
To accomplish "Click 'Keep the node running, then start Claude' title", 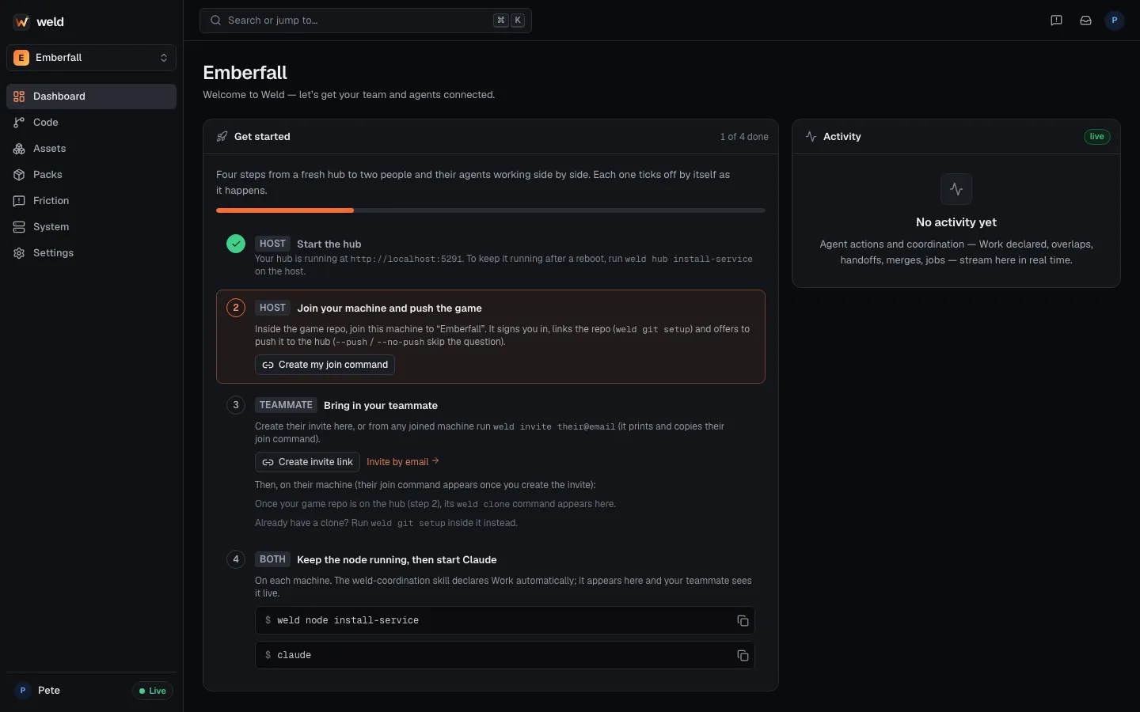I will coord(397,560).
